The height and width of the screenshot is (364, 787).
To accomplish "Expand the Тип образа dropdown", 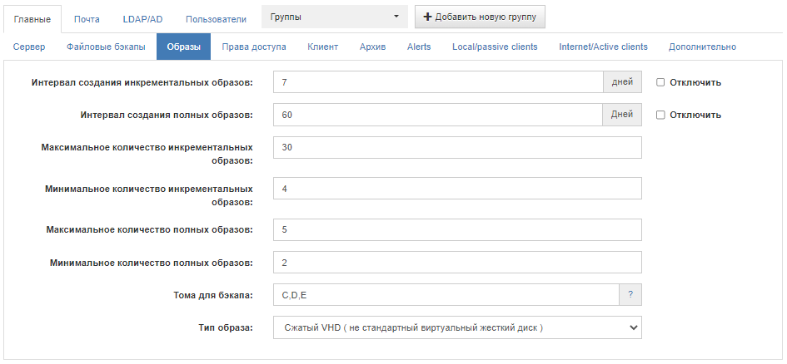I will pos(457,328).
